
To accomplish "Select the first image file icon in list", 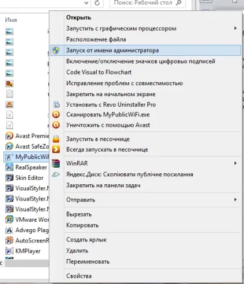I will click(x=9, y=31).
